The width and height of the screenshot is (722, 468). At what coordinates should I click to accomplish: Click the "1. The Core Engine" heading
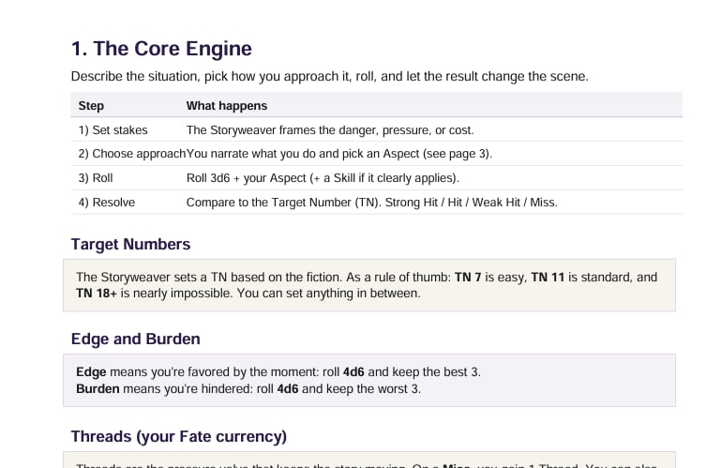161,49
